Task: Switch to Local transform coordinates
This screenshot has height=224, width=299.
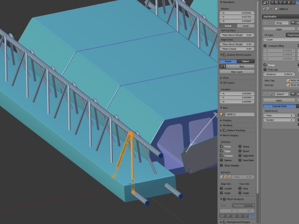Action: coord(245,26)
